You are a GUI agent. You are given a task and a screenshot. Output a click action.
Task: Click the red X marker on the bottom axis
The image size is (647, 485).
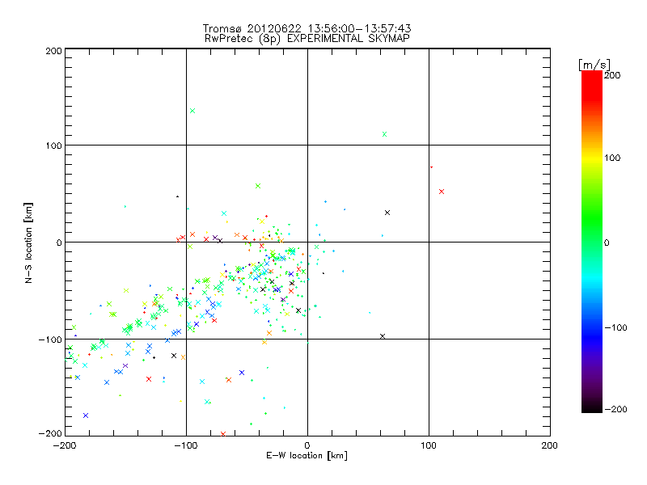223,434
